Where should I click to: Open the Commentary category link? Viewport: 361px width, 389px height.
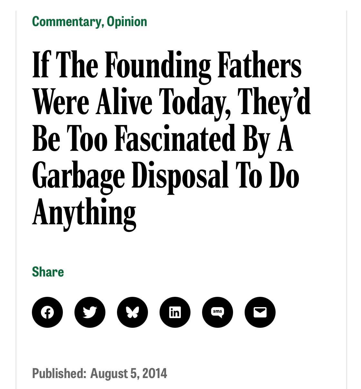coord(66,22)
